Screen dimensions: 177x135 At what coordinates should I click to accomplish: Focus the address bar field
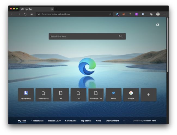click(x=74, y=14)
